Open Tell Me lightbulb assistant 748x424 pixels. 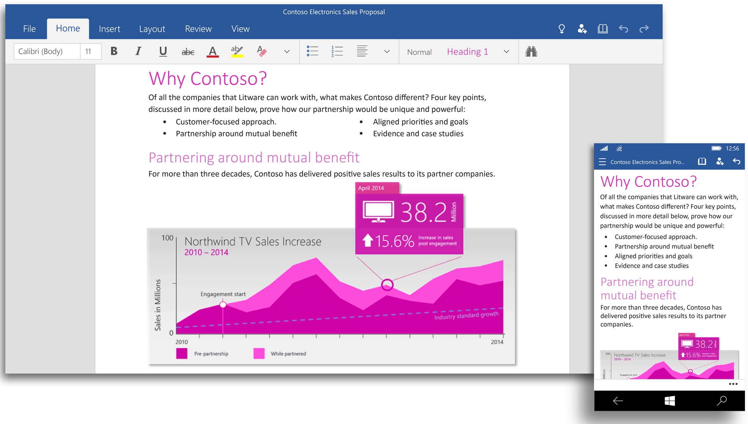click(561, 28)
